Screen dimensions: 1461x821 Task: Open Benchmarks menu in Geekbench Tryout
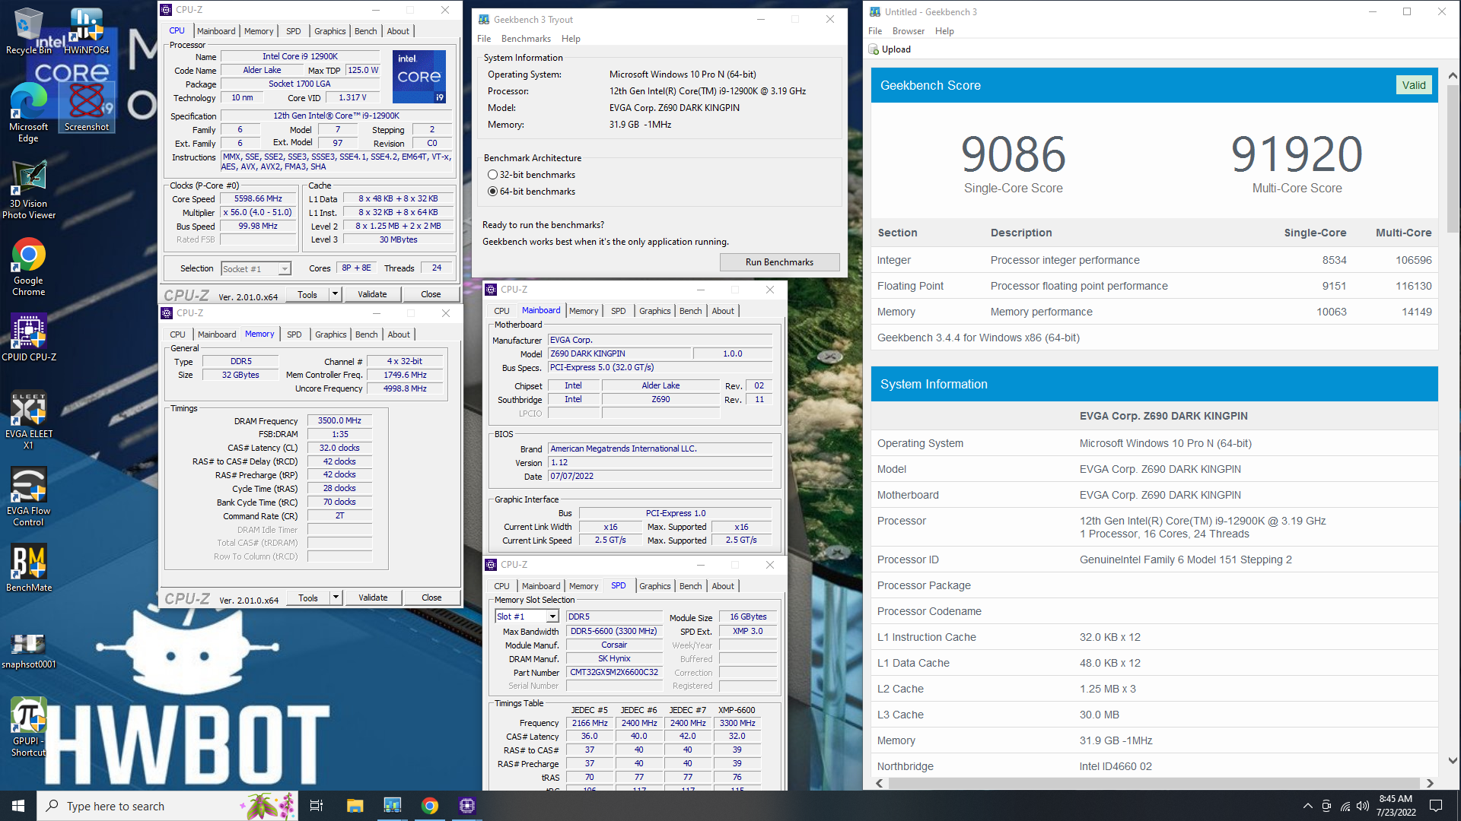(x=526, y=39)
